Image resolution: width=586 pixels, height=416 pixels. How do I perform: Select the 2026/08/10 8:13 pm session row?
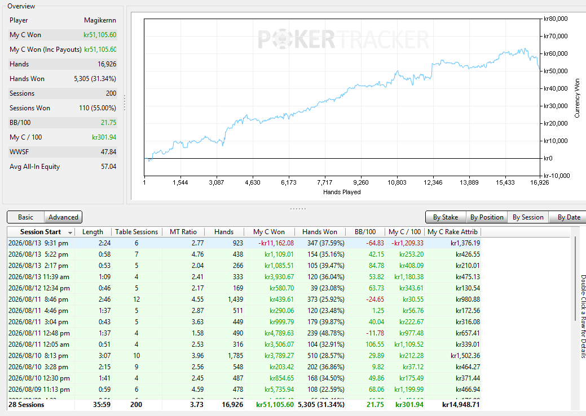[244, 356]
